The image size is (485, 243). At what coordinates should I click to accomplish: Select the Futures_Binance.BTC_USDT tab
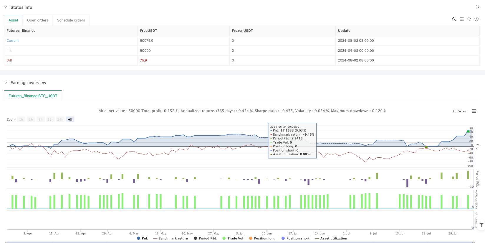33,96
